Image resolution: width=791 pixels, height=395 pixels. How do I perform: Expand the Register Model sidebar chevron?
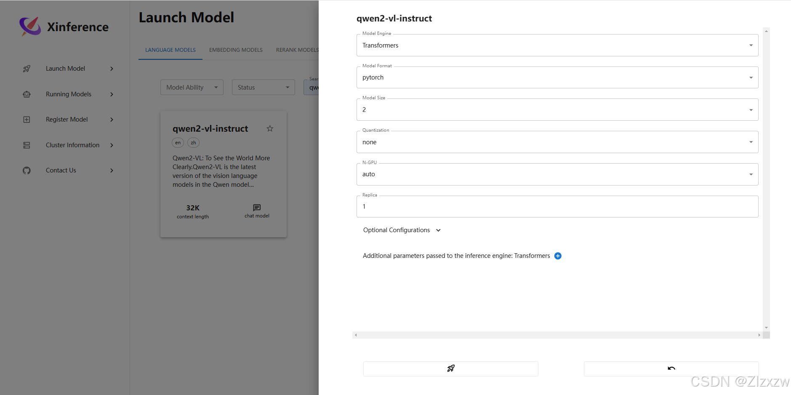point(112,119)
